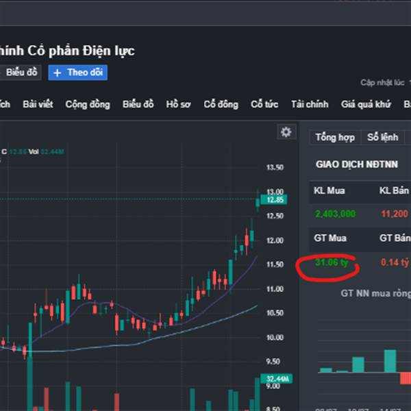The width and height of the screenshot is (411, 411).
Task: Open the Biểu đồ tab in navigation
Action: click(138, 104)
